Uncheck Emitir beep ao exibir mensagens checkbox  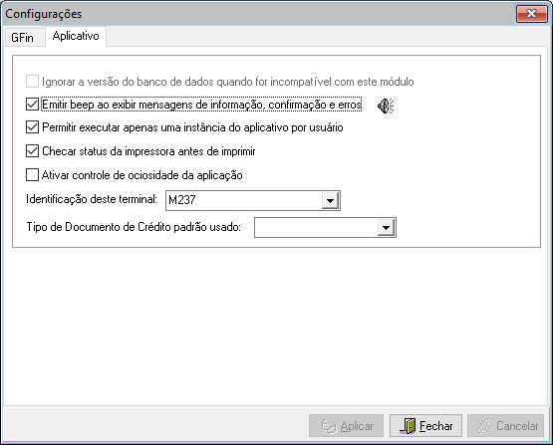coord(32,105)
